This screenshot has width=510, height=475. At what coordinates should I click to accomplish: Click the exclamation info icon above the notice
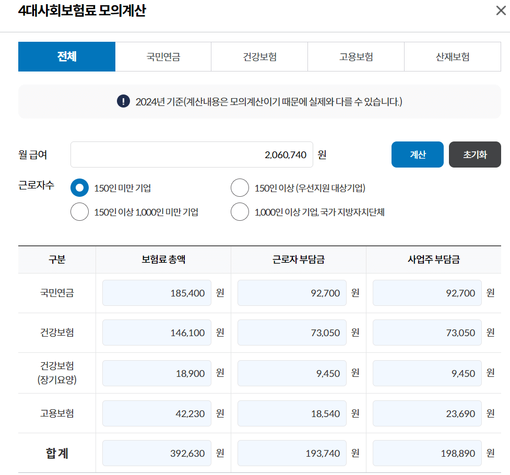click(123, 101)
